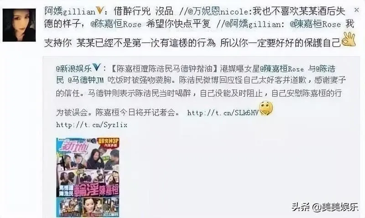Screen dimensions: 365x218
Task: Open second @阿嬌gillian mention in repost chain
Action: coord(252,24)
